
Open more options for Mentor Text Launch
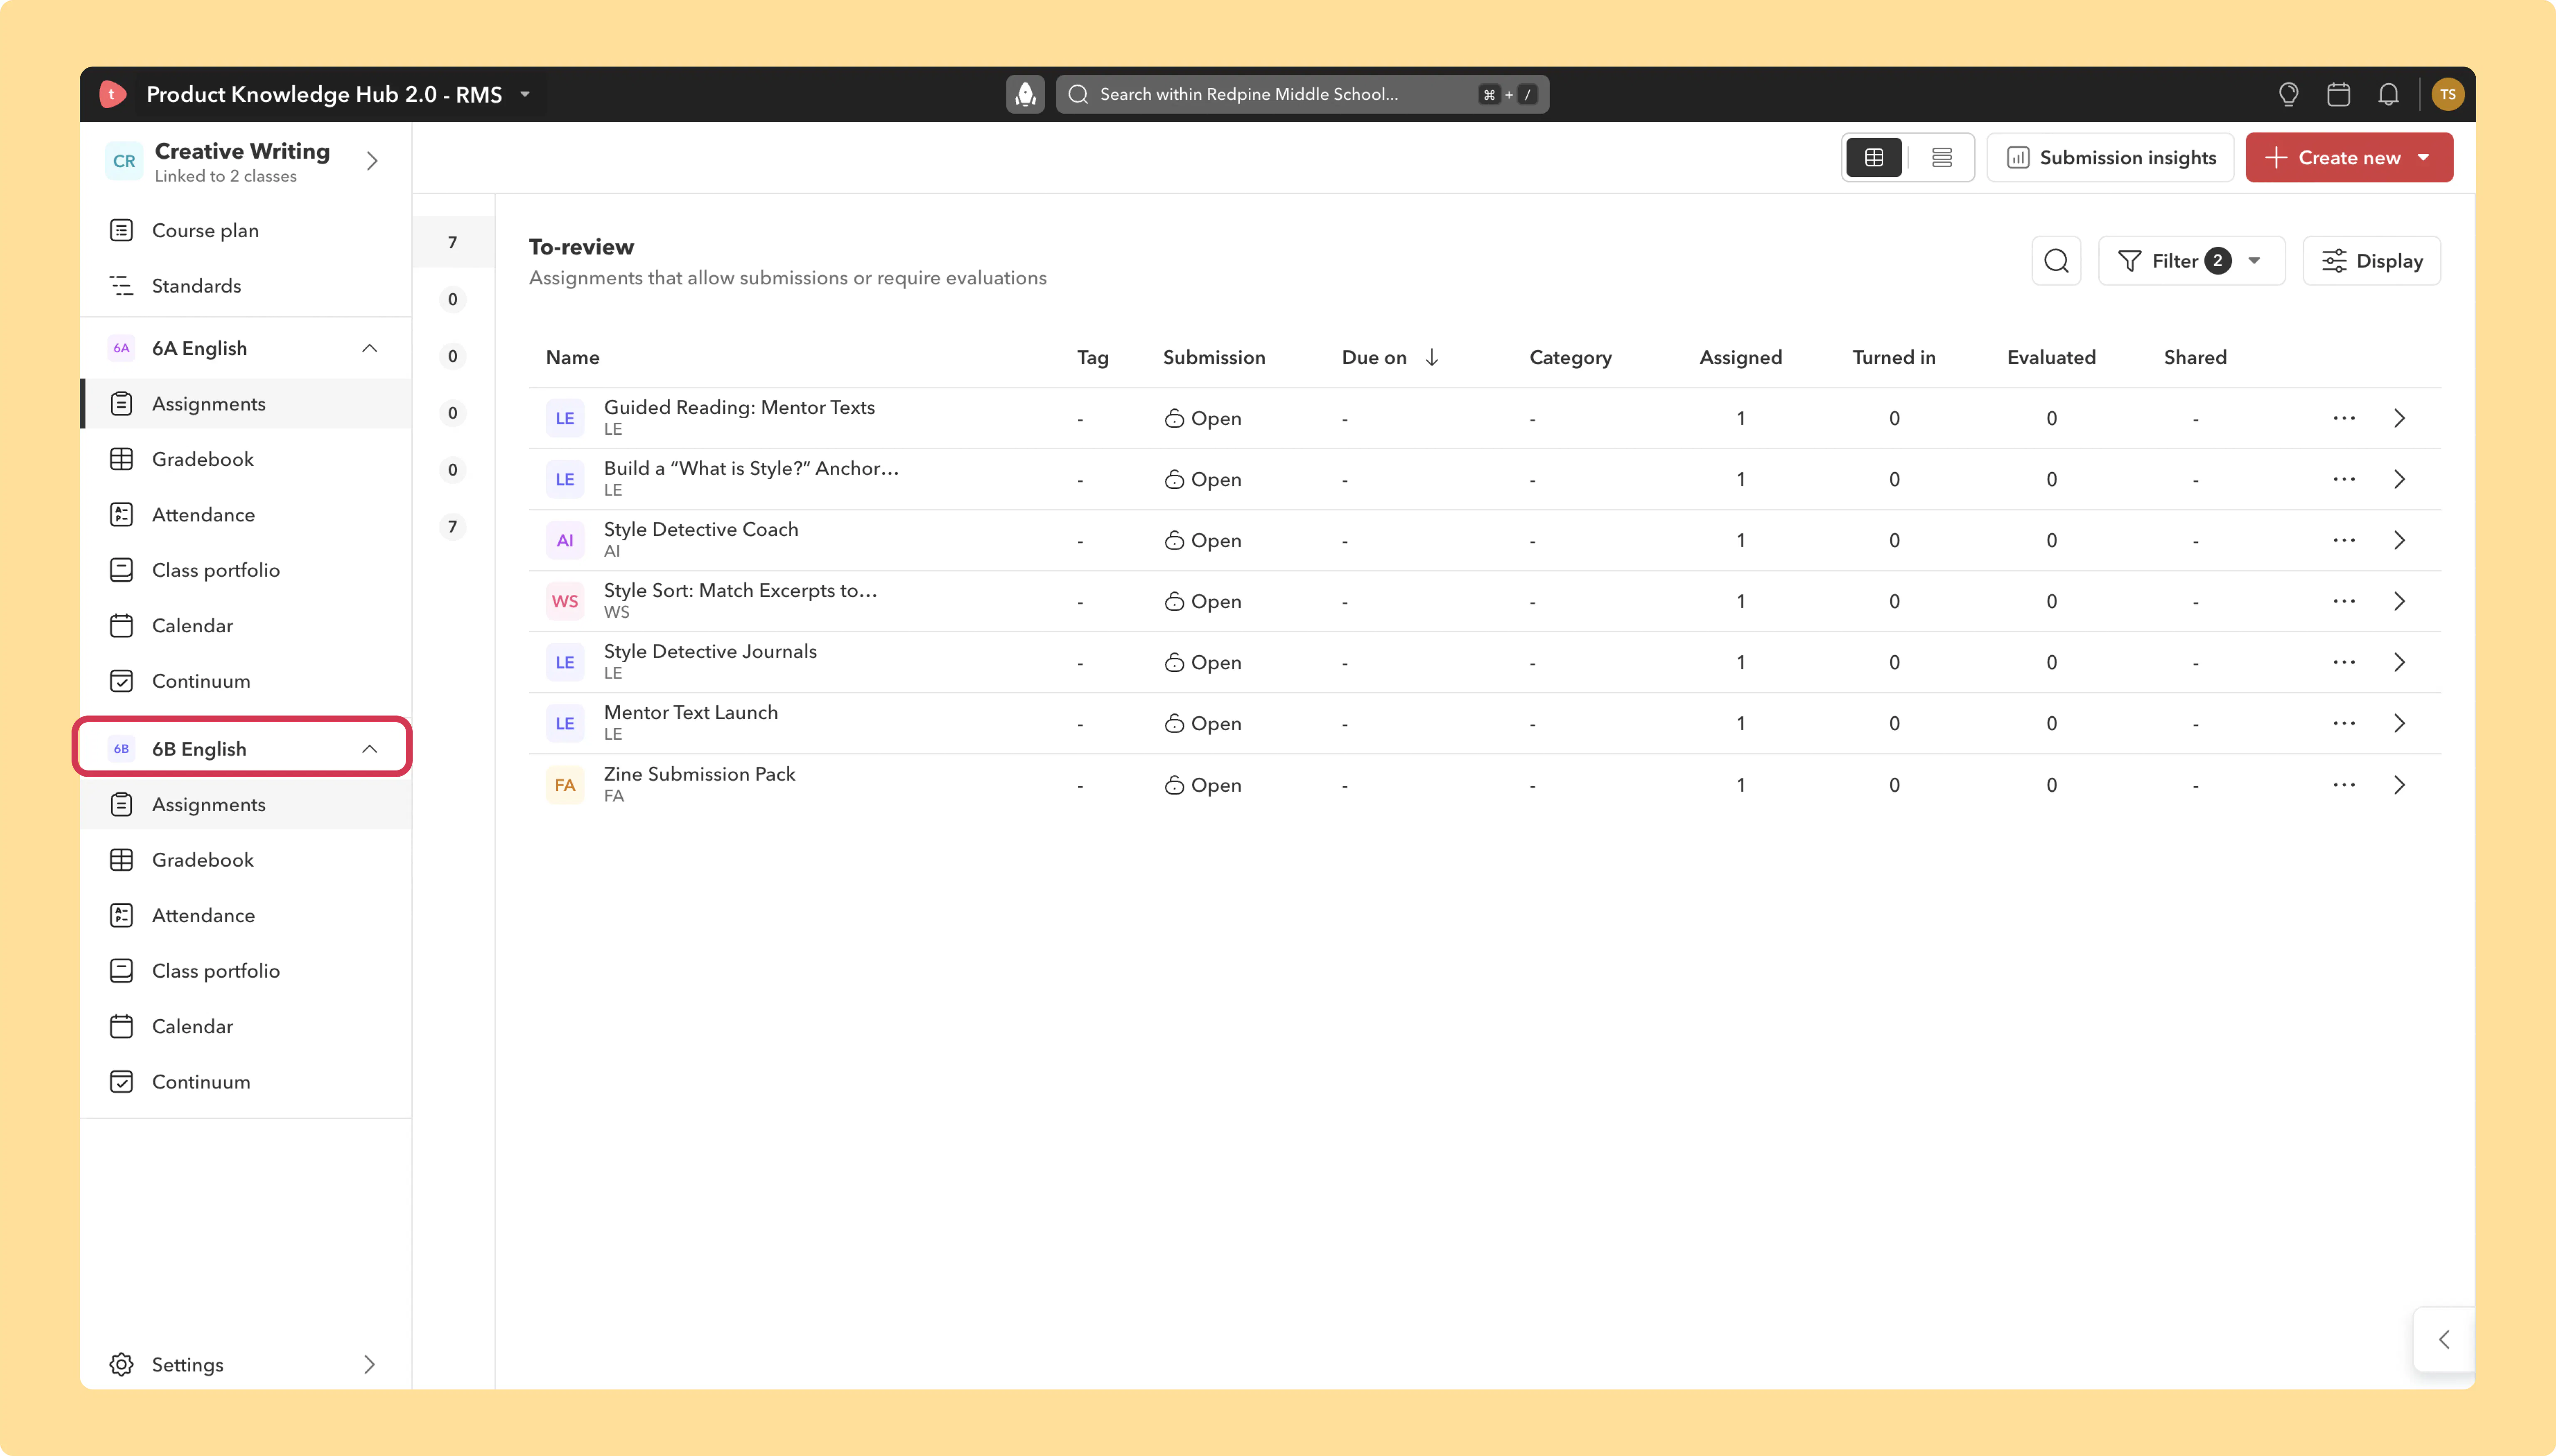point(2344,723)
